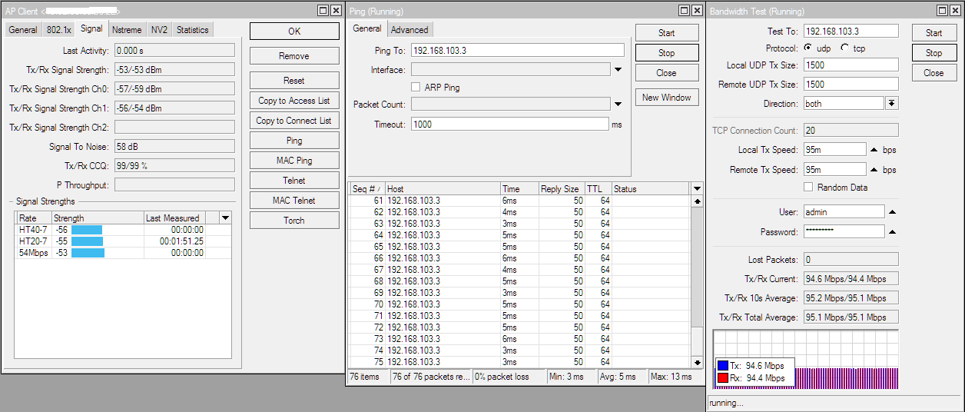This screenshot has width=965, height=412.
Task: Collapse the User field arrow
Action: (892, 212)
